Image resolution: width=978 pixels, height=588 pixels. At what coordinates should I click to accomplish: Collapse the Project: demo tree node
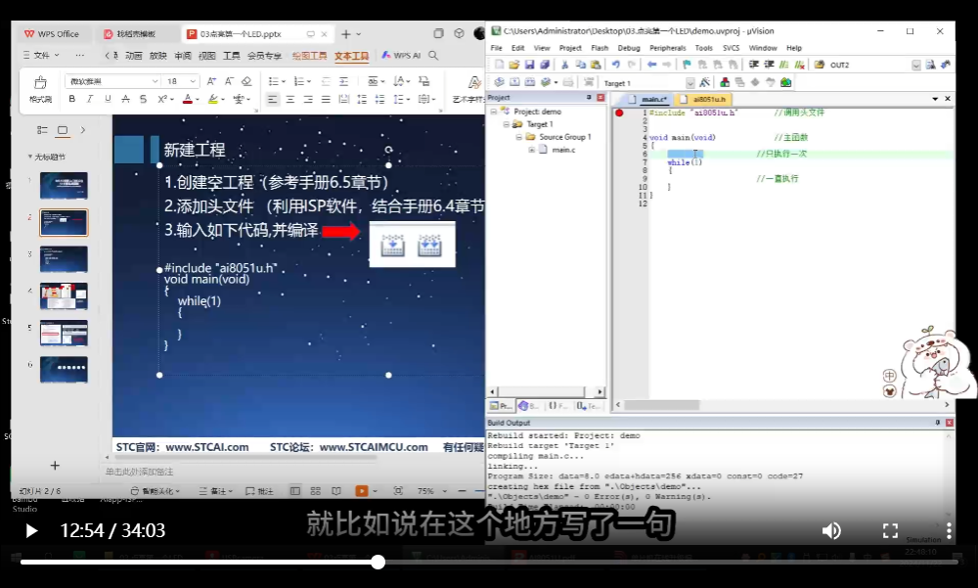tap(493, 112)
